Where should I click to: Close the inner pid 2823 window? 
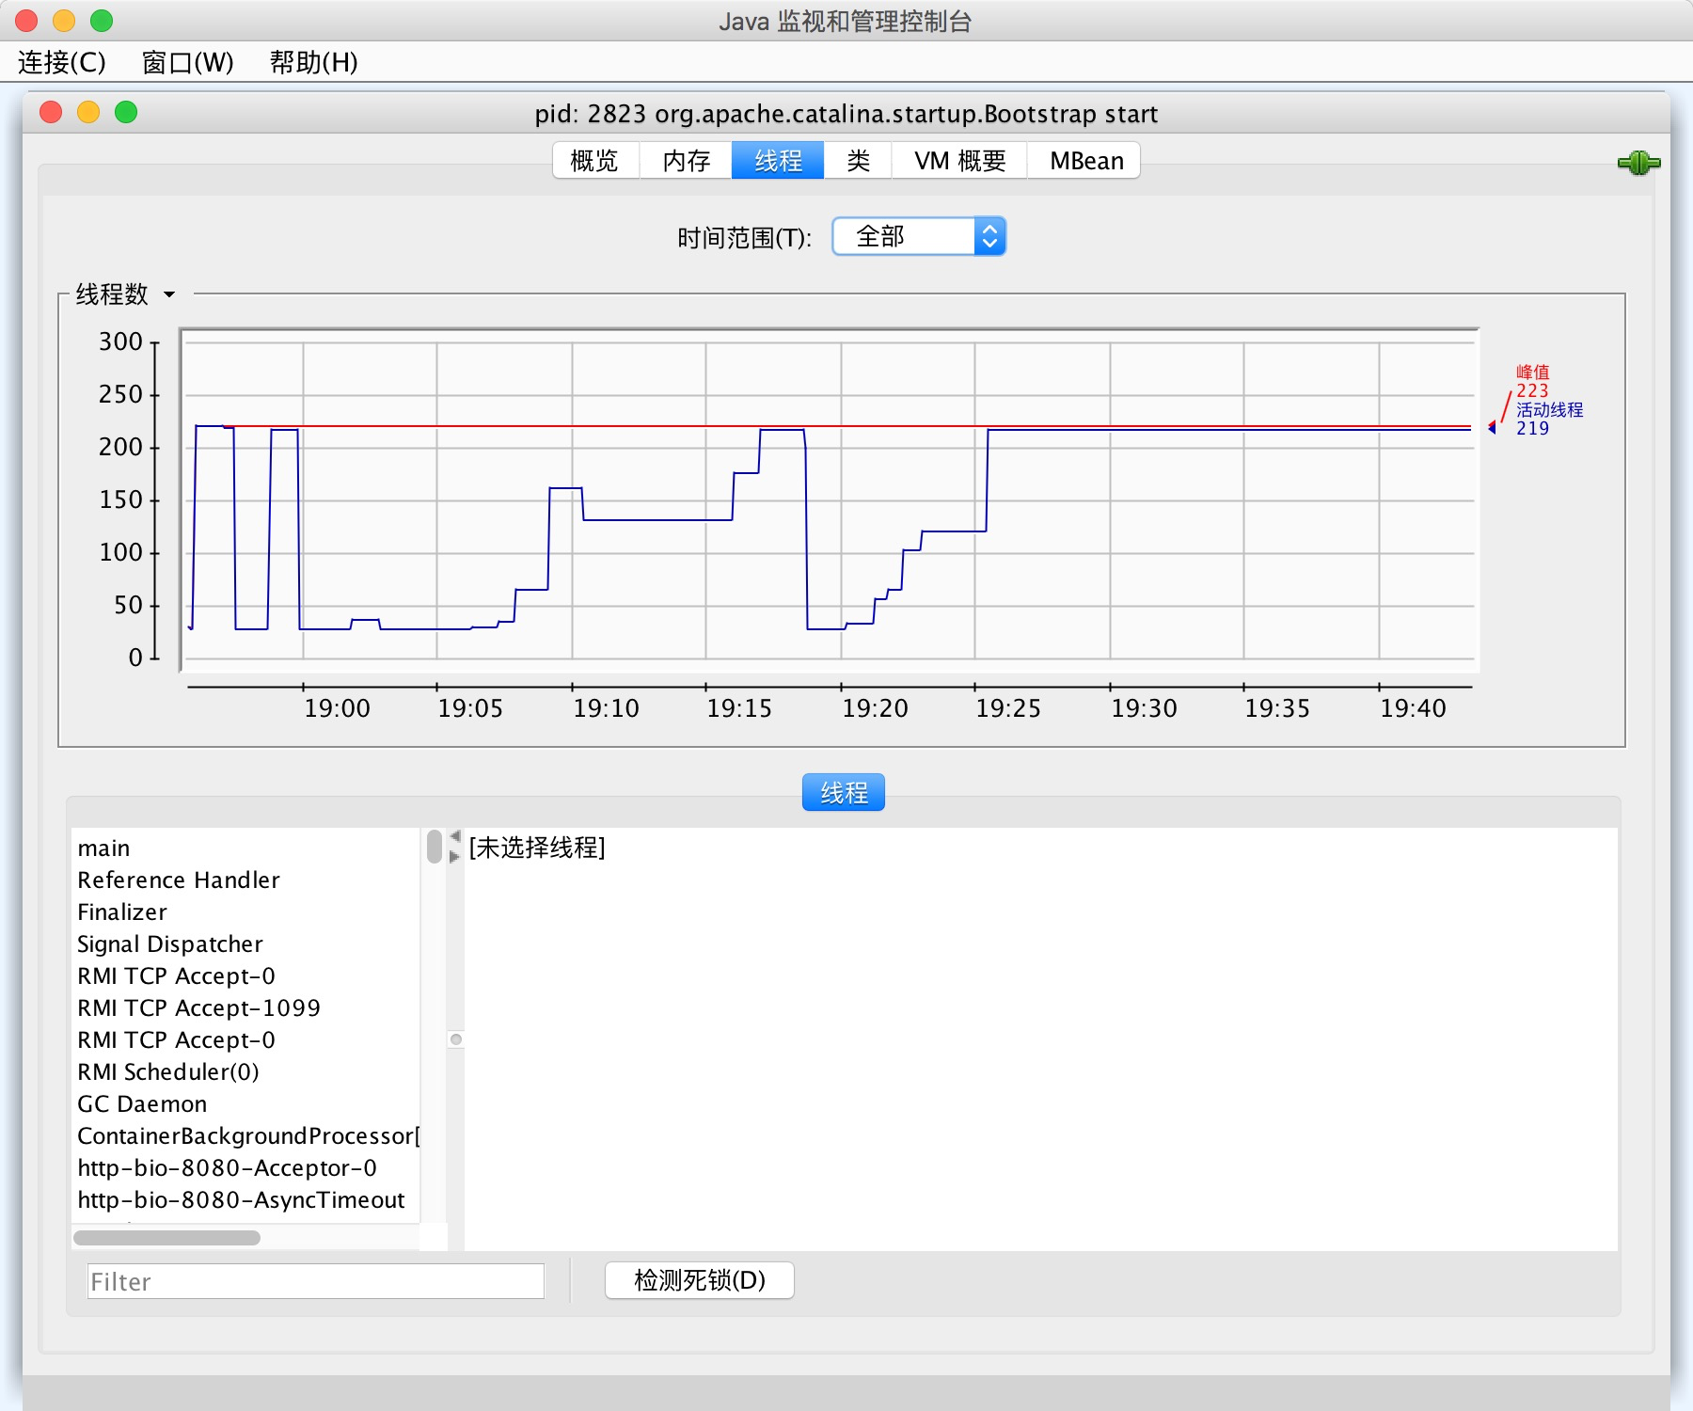coord(51,113)
